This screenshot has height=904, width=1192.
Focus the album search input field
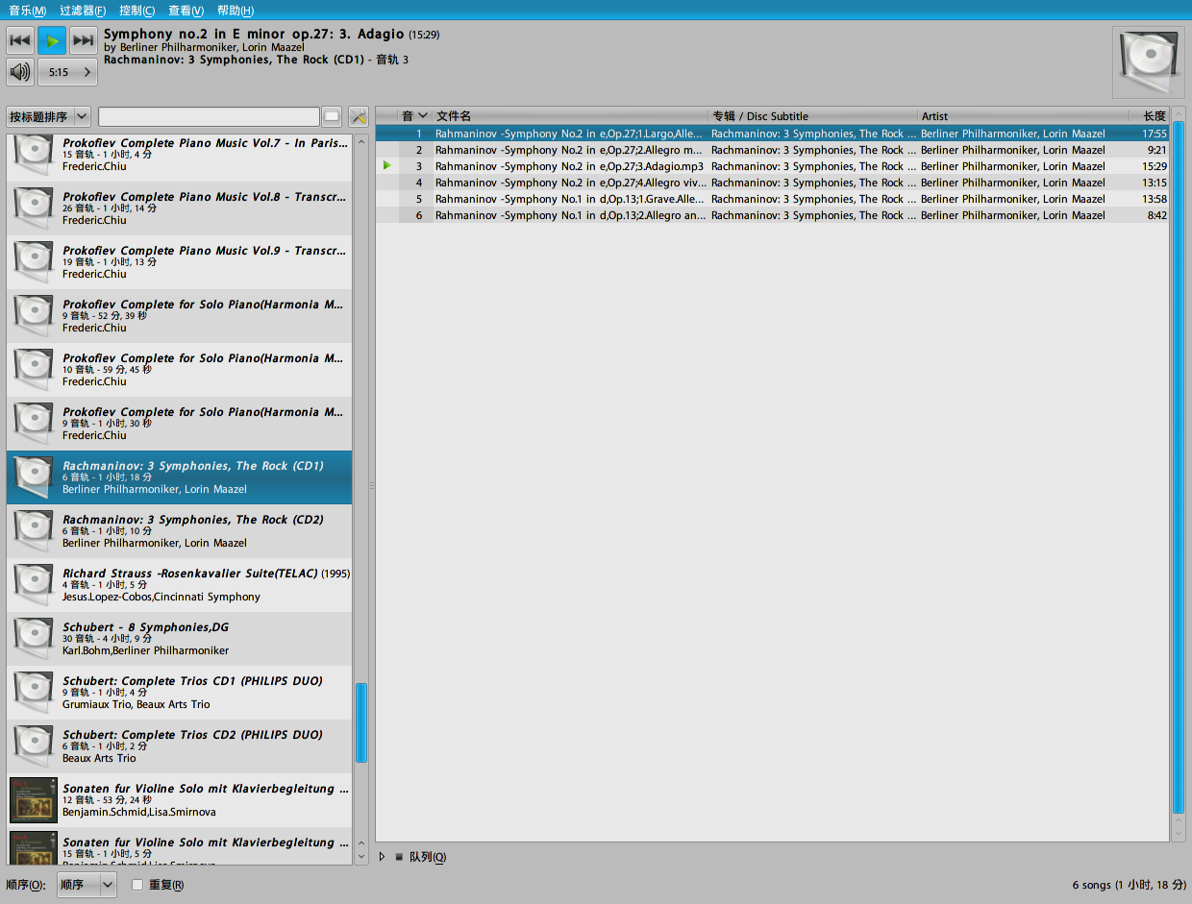coord(209,116)
